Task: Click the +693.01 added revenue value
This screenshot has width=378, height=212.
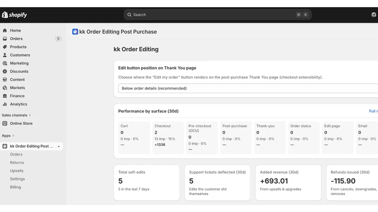Action: point(274,181)
